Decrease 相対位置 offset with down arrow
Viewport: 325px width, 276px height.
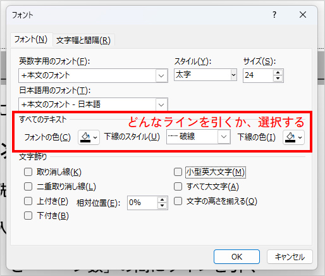click(x=162, y=206)
